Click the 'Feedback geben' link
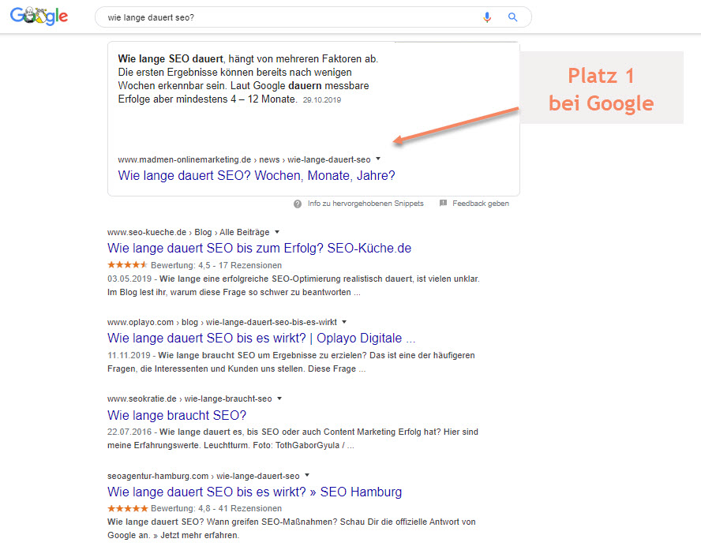The image size is (701, 550). pyautogui.click(x=481, y=204)
